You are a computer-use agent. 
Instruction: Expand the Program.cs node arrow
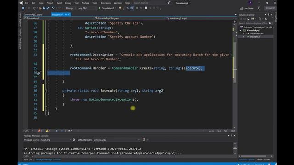click(243, 37)
